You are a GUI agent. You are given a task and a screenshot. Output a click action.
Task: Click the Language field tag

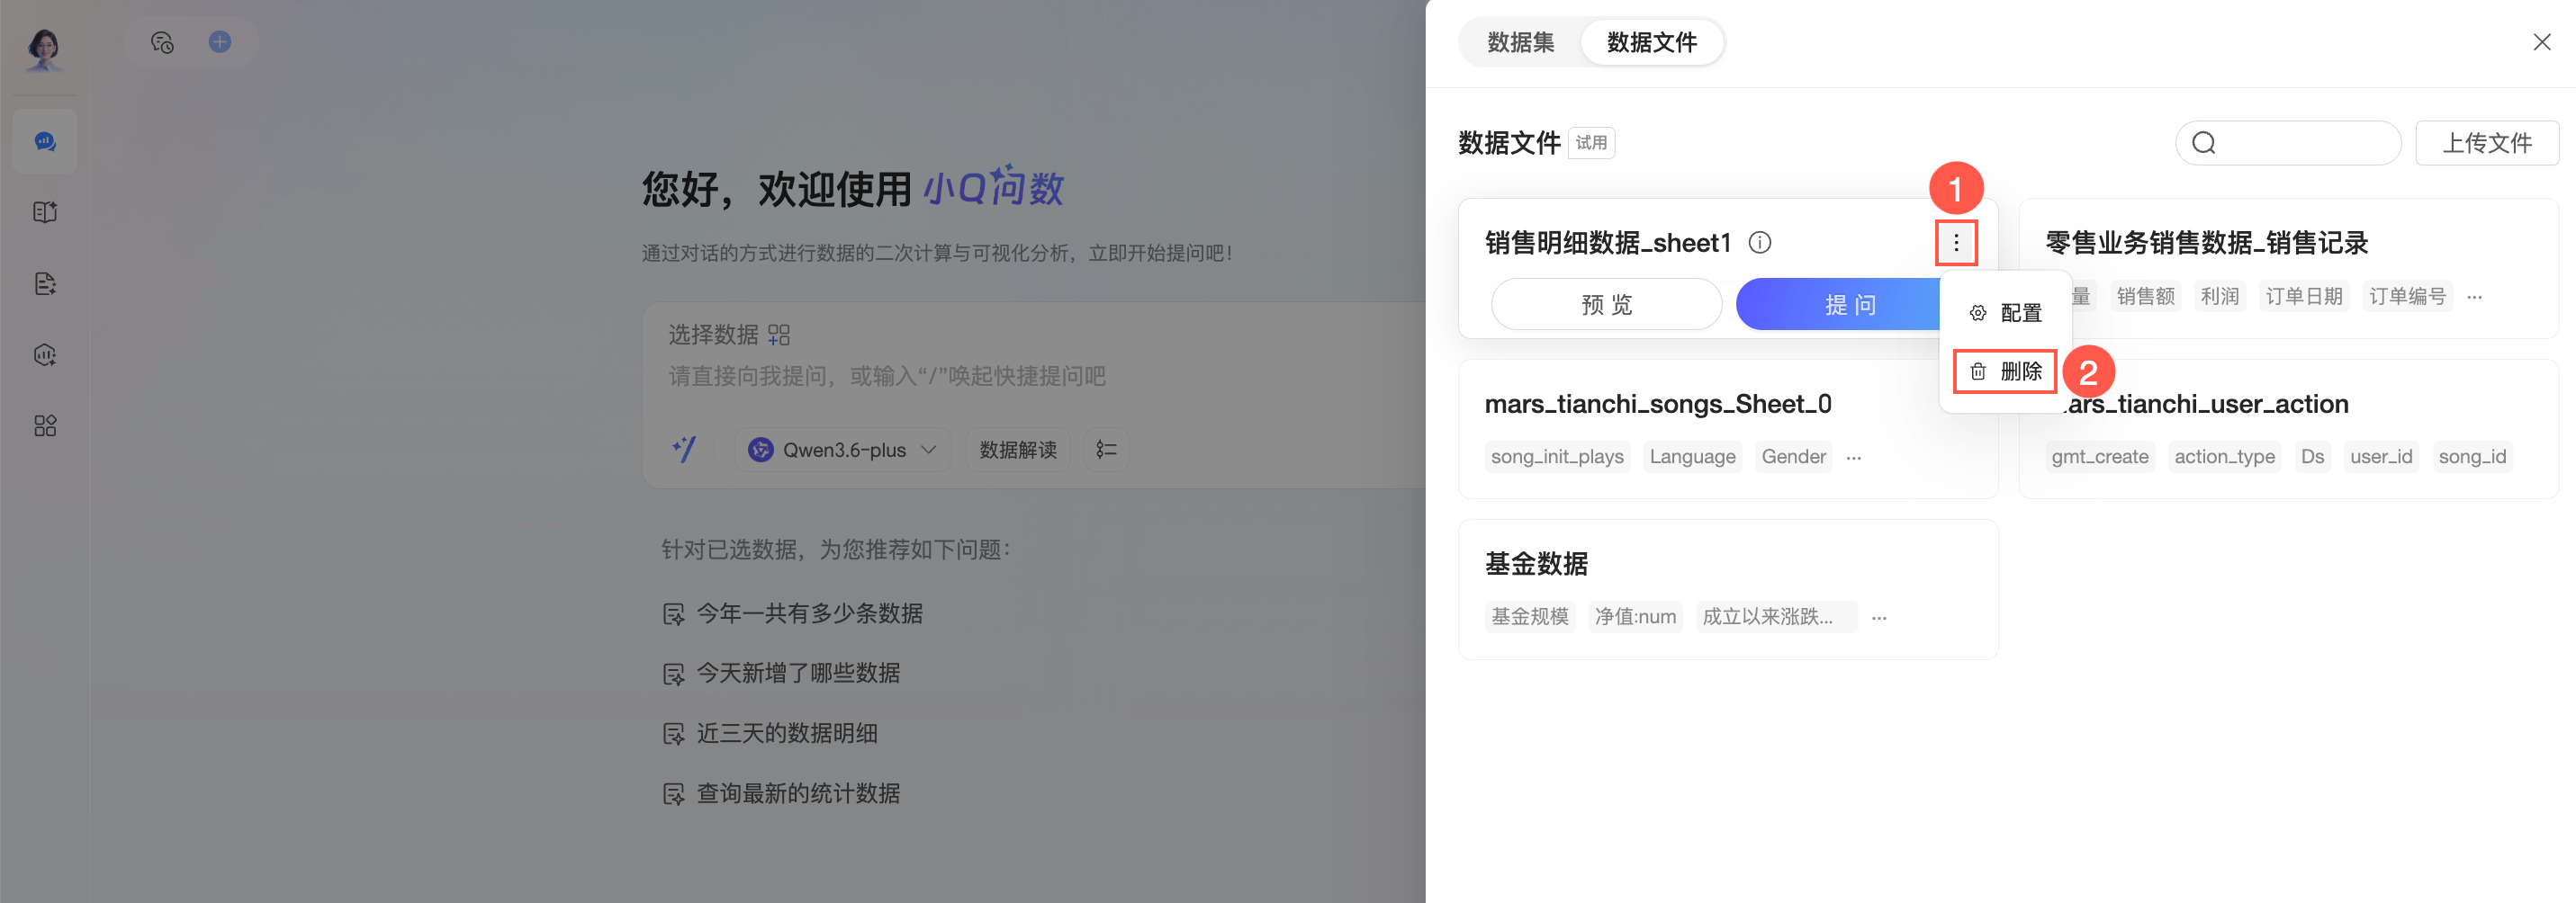pos(1692,457)
